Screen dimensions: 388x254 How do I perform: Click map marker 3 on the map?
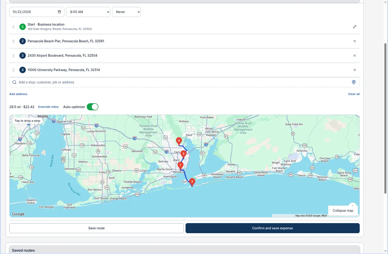183,154
